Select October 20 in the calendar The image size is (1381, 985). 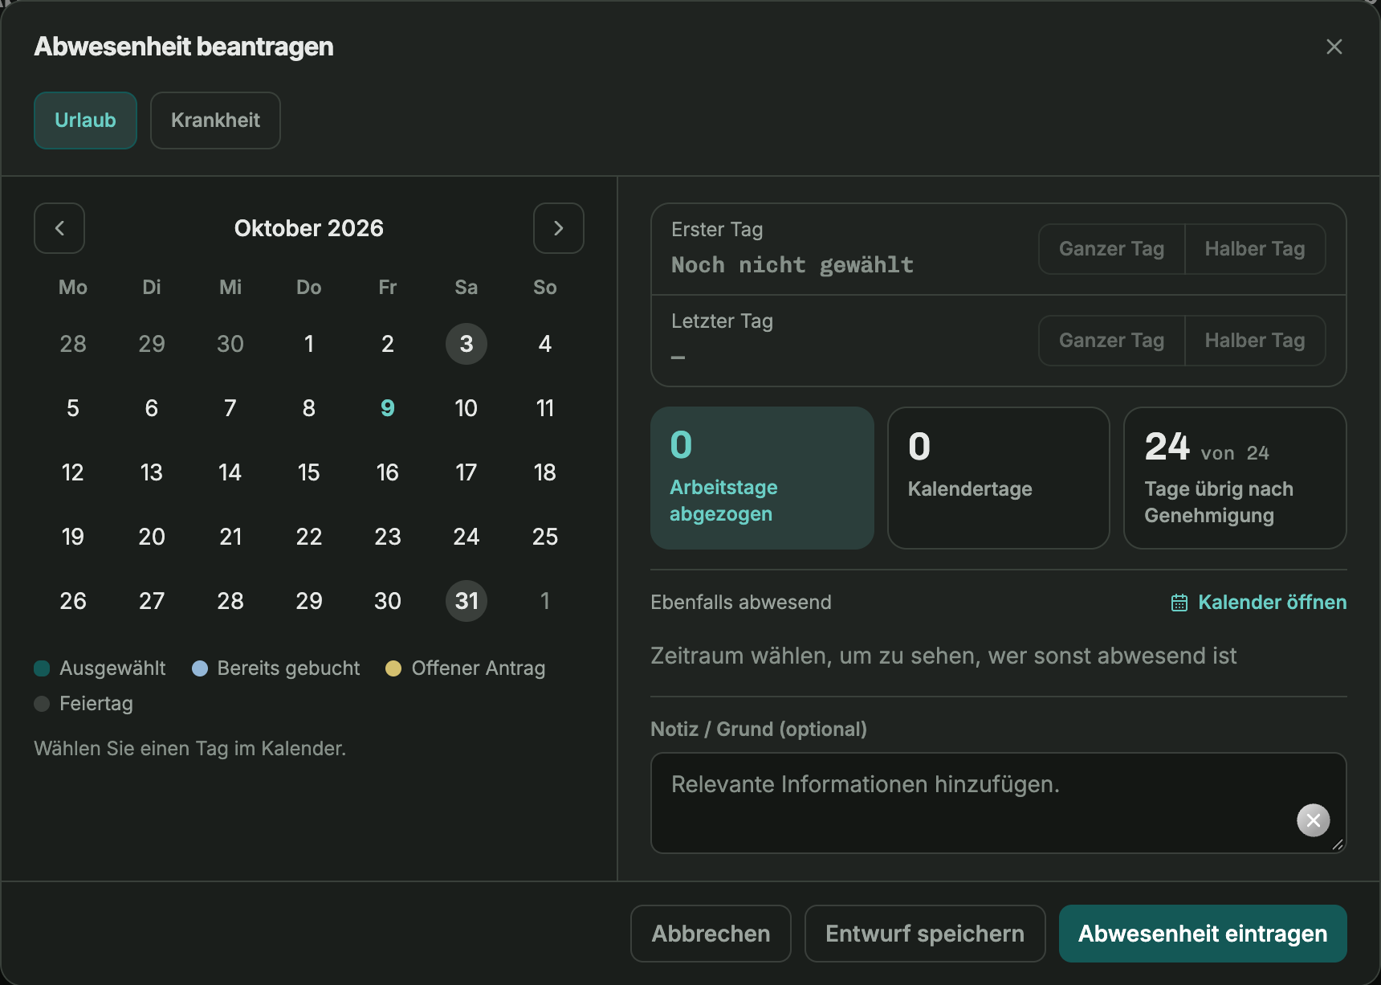[152, 537]
